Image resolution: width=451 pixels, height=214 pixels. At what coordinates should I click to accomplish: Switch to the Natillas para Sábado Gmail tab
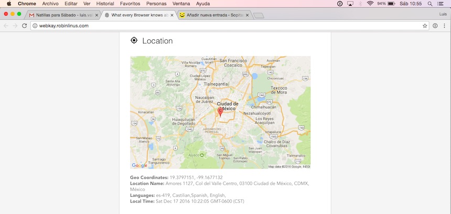[x=63, y=15]
